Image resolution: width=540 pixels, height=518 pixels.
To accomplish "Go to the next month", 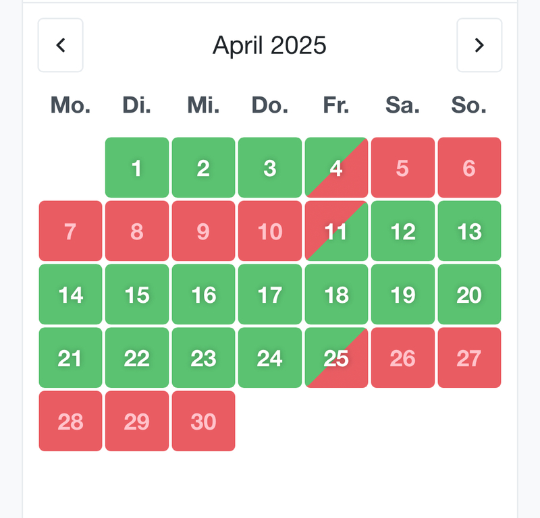I will pos(479,45).
